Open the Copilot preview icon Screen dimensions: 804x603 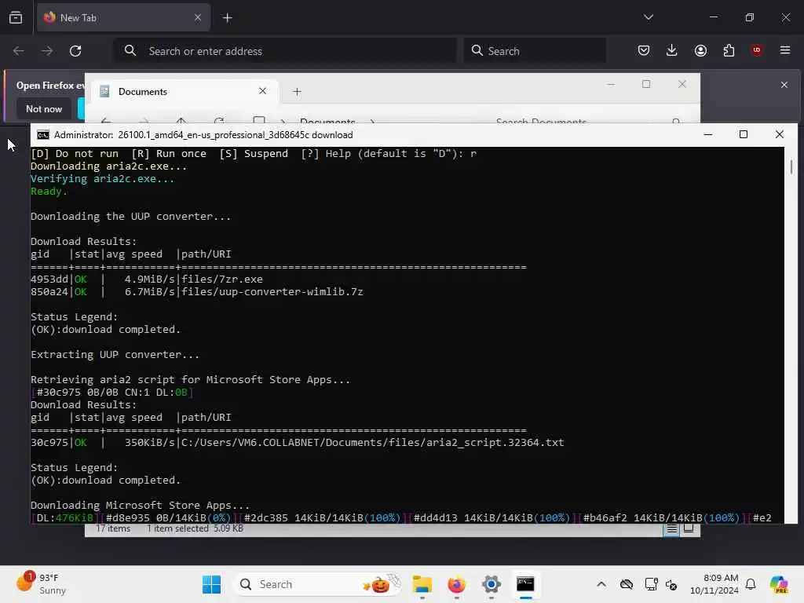pos(778,584)
